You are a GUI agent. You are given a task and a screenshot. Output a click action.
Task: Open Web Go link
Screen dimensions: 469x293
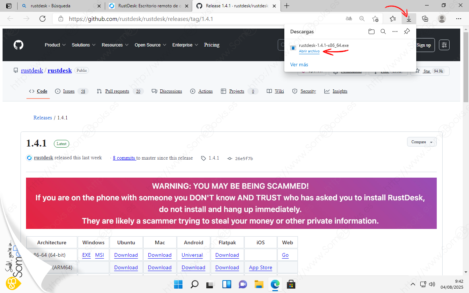click(x=285, y=255)
